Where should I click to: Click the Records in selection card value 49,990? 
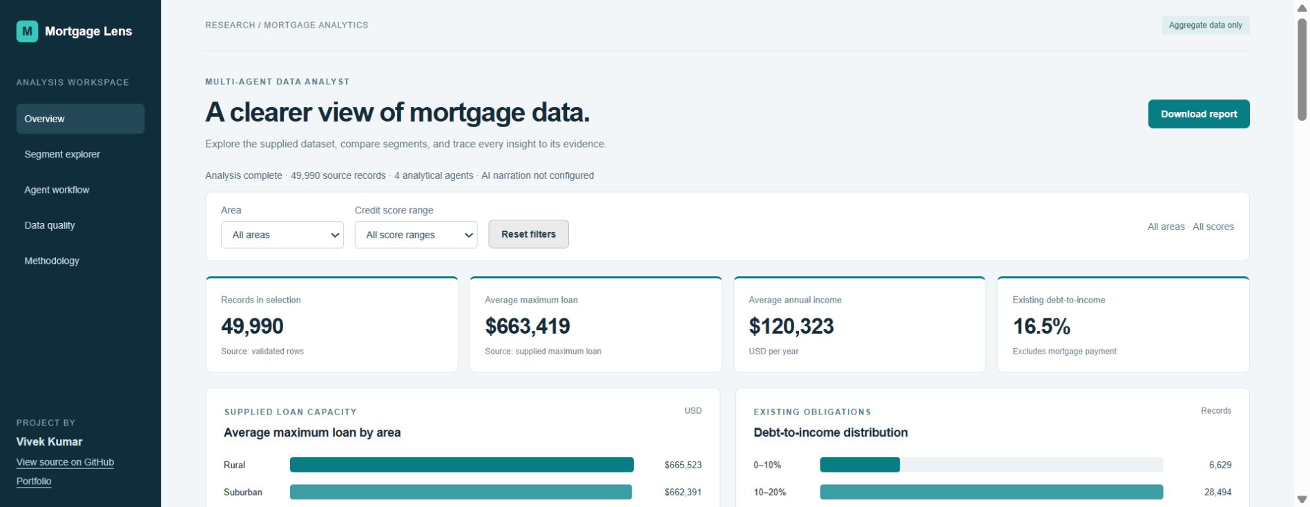coord(252,326)
